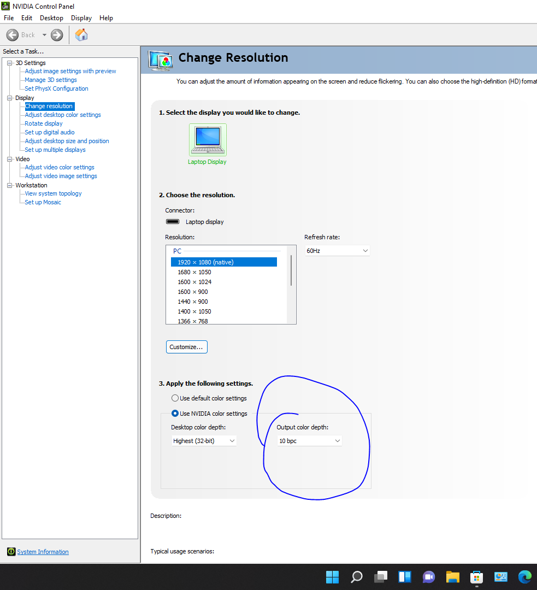Open Set PhysX Configuration

56,88
